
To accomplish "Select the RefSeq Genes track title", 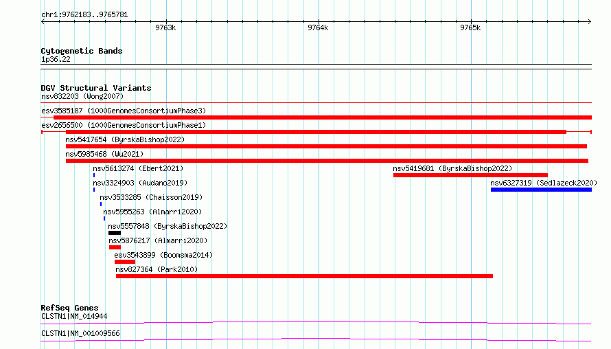I will click(x=69, y=308).
